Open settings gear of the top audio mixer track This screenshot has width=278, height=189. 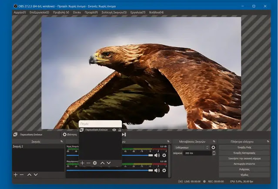click(164, 155)
